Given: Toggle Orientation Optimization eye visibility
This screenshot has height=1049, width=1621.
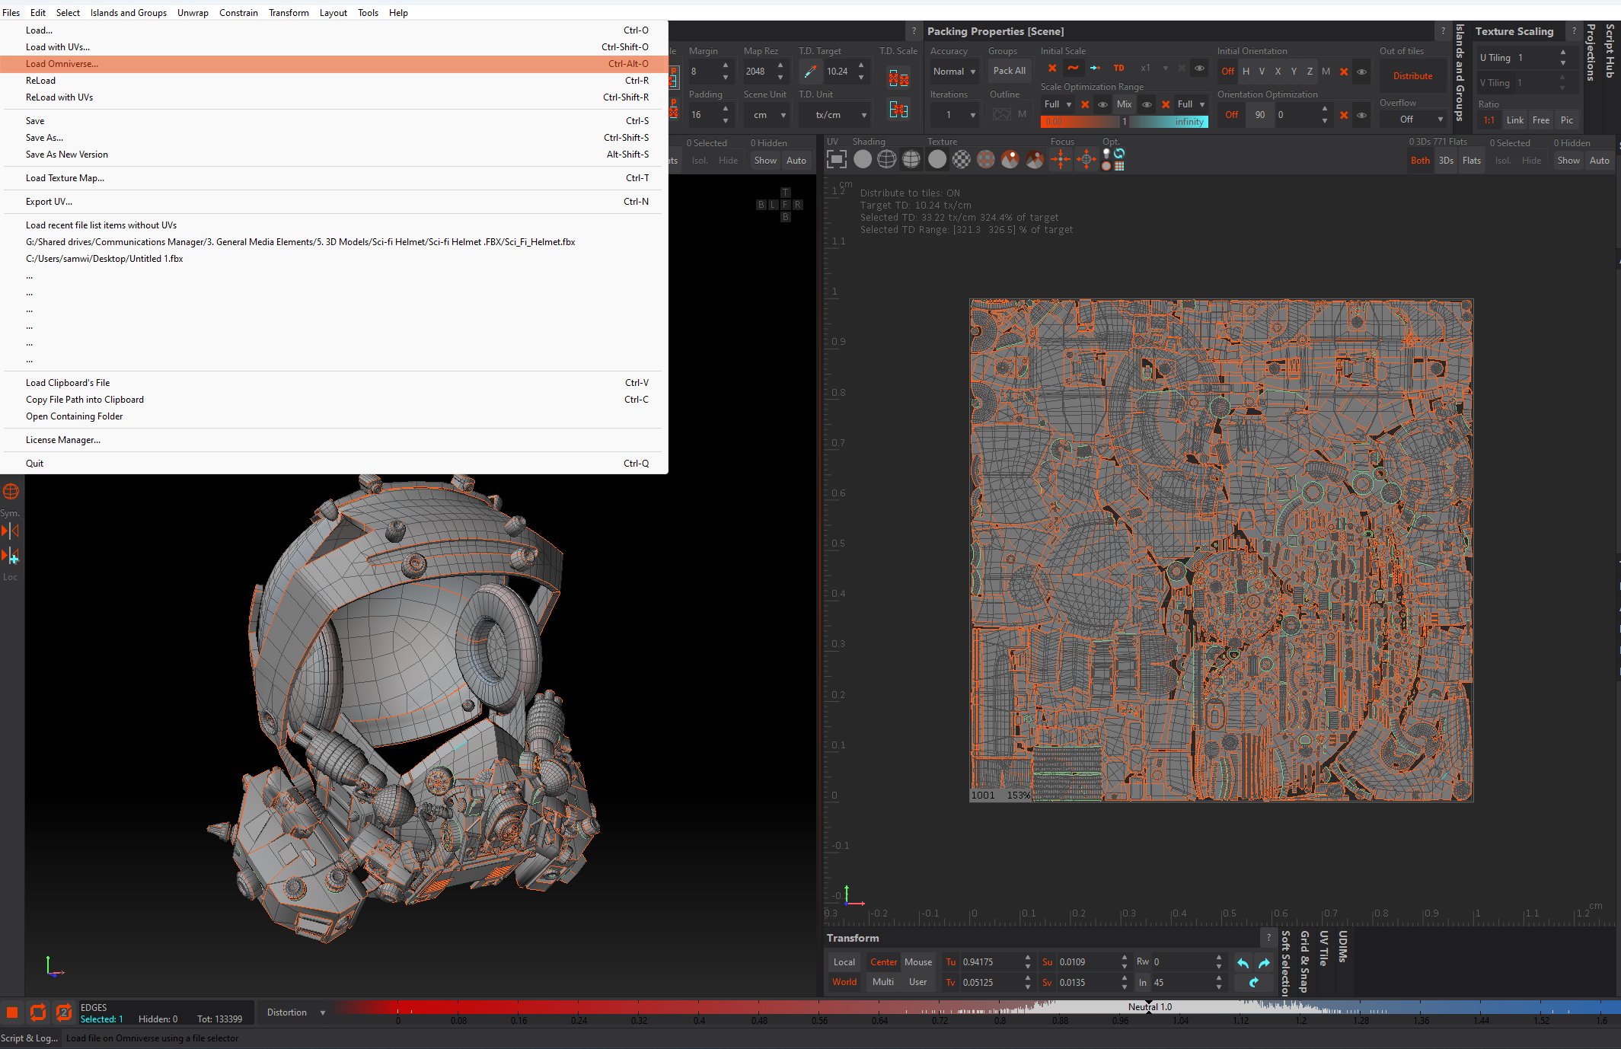Looking at the screenshot, I should coord(1361,115).
